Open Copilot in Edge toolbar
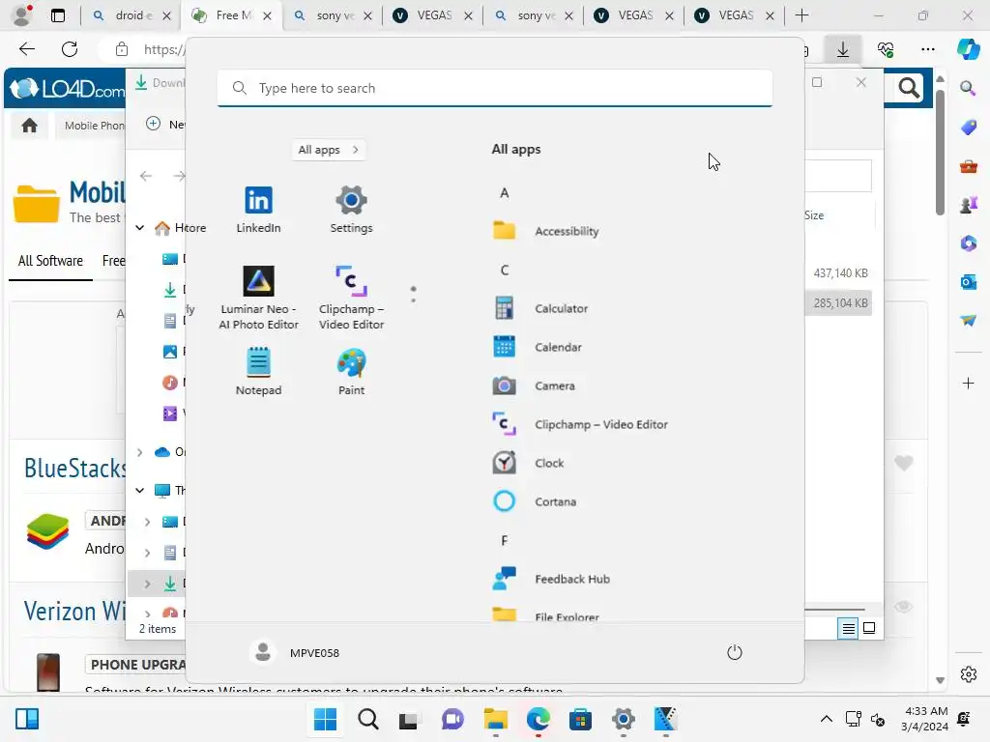The image size is (990, 742). pos(969,49)
